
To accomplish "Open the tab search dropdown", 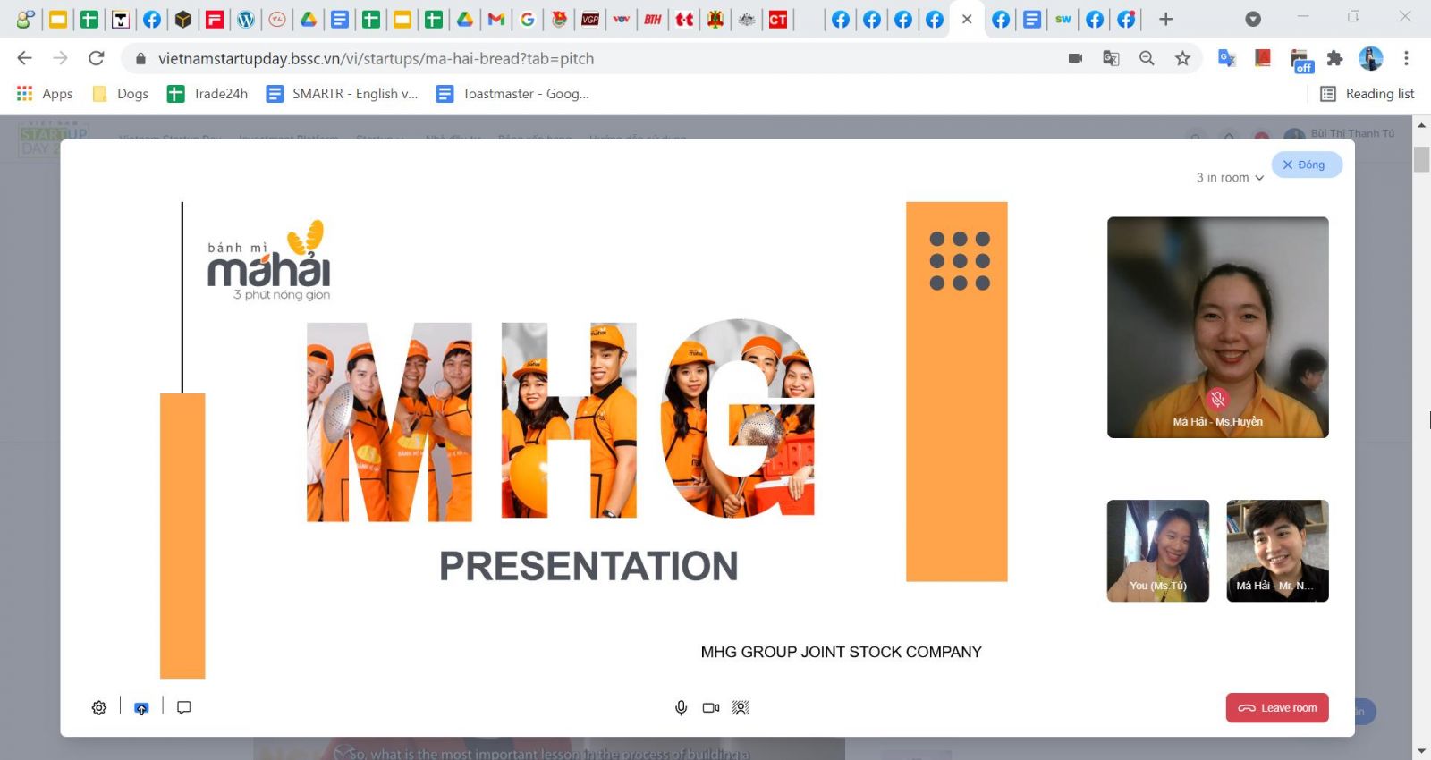I will pos(1253,19).
